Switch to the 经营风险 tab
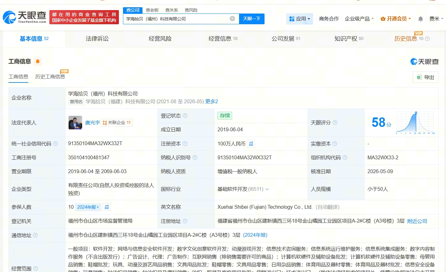This screenshot has height=272, width=446. pos(160,39)
